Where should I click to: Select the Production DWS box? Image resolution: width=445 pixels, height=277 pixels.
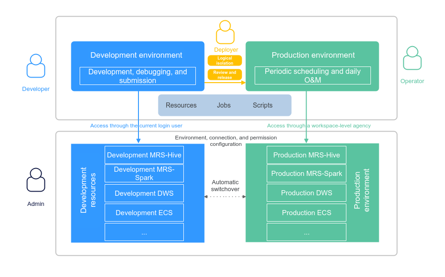pyautogui.click(x=307, y=193)
